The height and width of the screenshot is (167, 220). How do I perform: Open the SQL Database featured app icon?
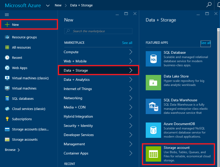tap(153, 59)
